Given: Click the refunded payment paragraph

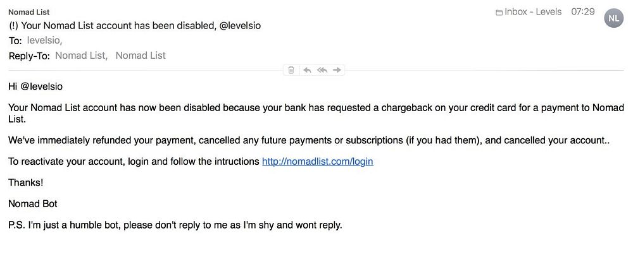Looking at the screenshot, I should [308, 141].
